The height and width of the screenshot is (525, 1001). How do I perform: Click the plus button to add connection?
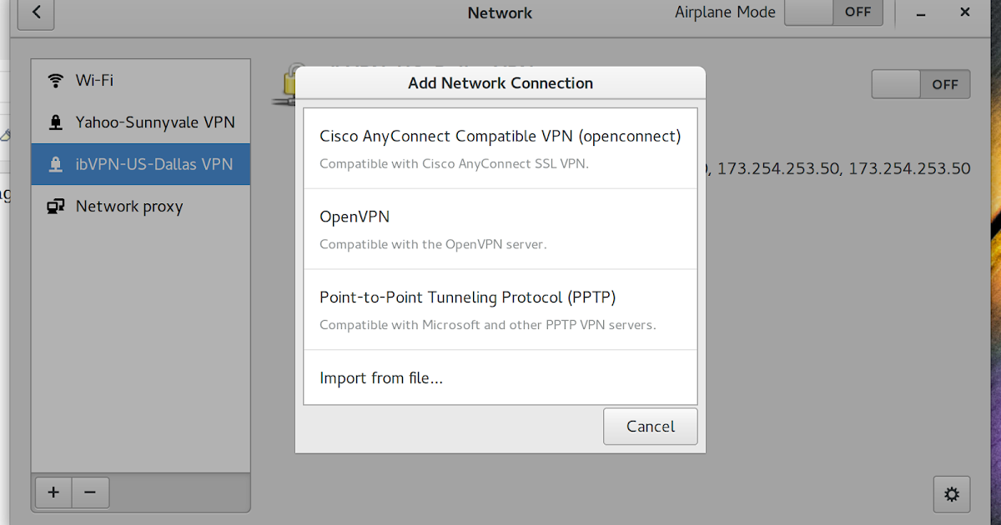[x=53, y=492]
